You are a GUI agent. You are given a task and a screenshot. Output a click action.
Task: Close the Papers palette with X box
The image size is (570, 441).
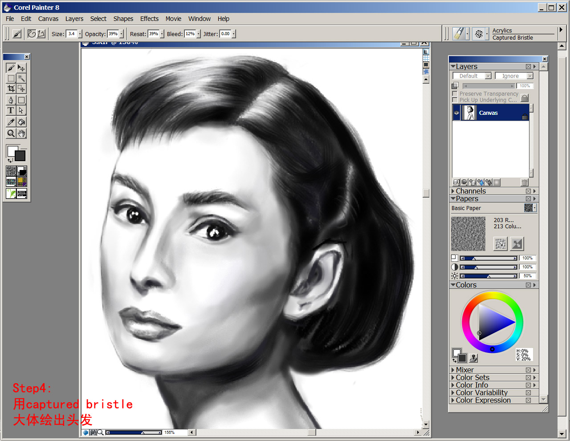(x=528, y=198)
